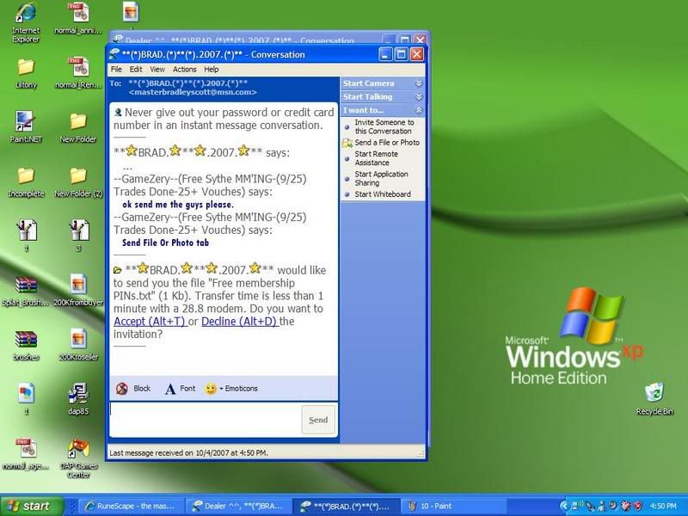Open the Actions menu

pyautogui.click(x=184, y=70)
